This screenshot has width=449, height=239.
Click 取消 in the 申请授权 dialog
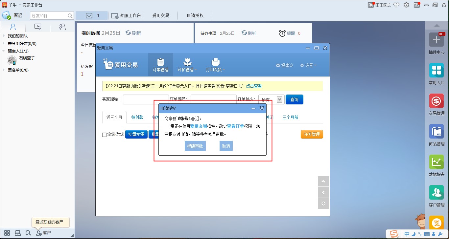226,146
